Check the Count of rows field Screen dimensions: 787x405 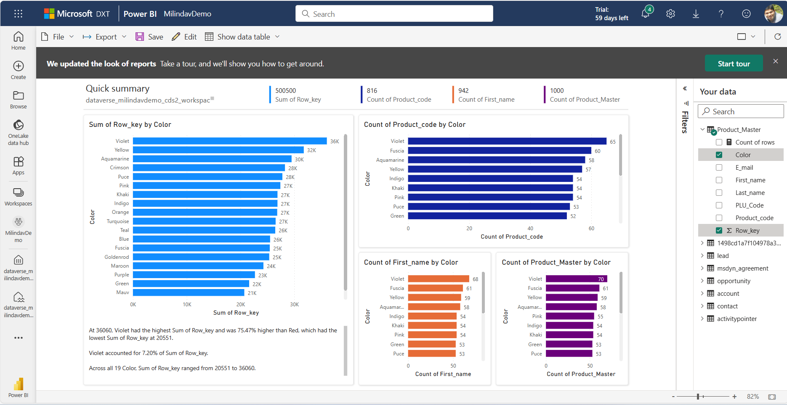tap(719, 142)
